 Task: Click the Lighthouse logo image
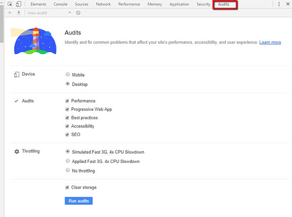coord(34,41)
